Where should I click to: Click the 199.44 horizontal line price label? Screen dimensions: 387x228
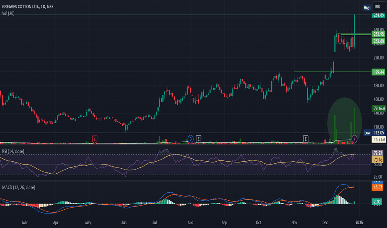tap(379, 72)
